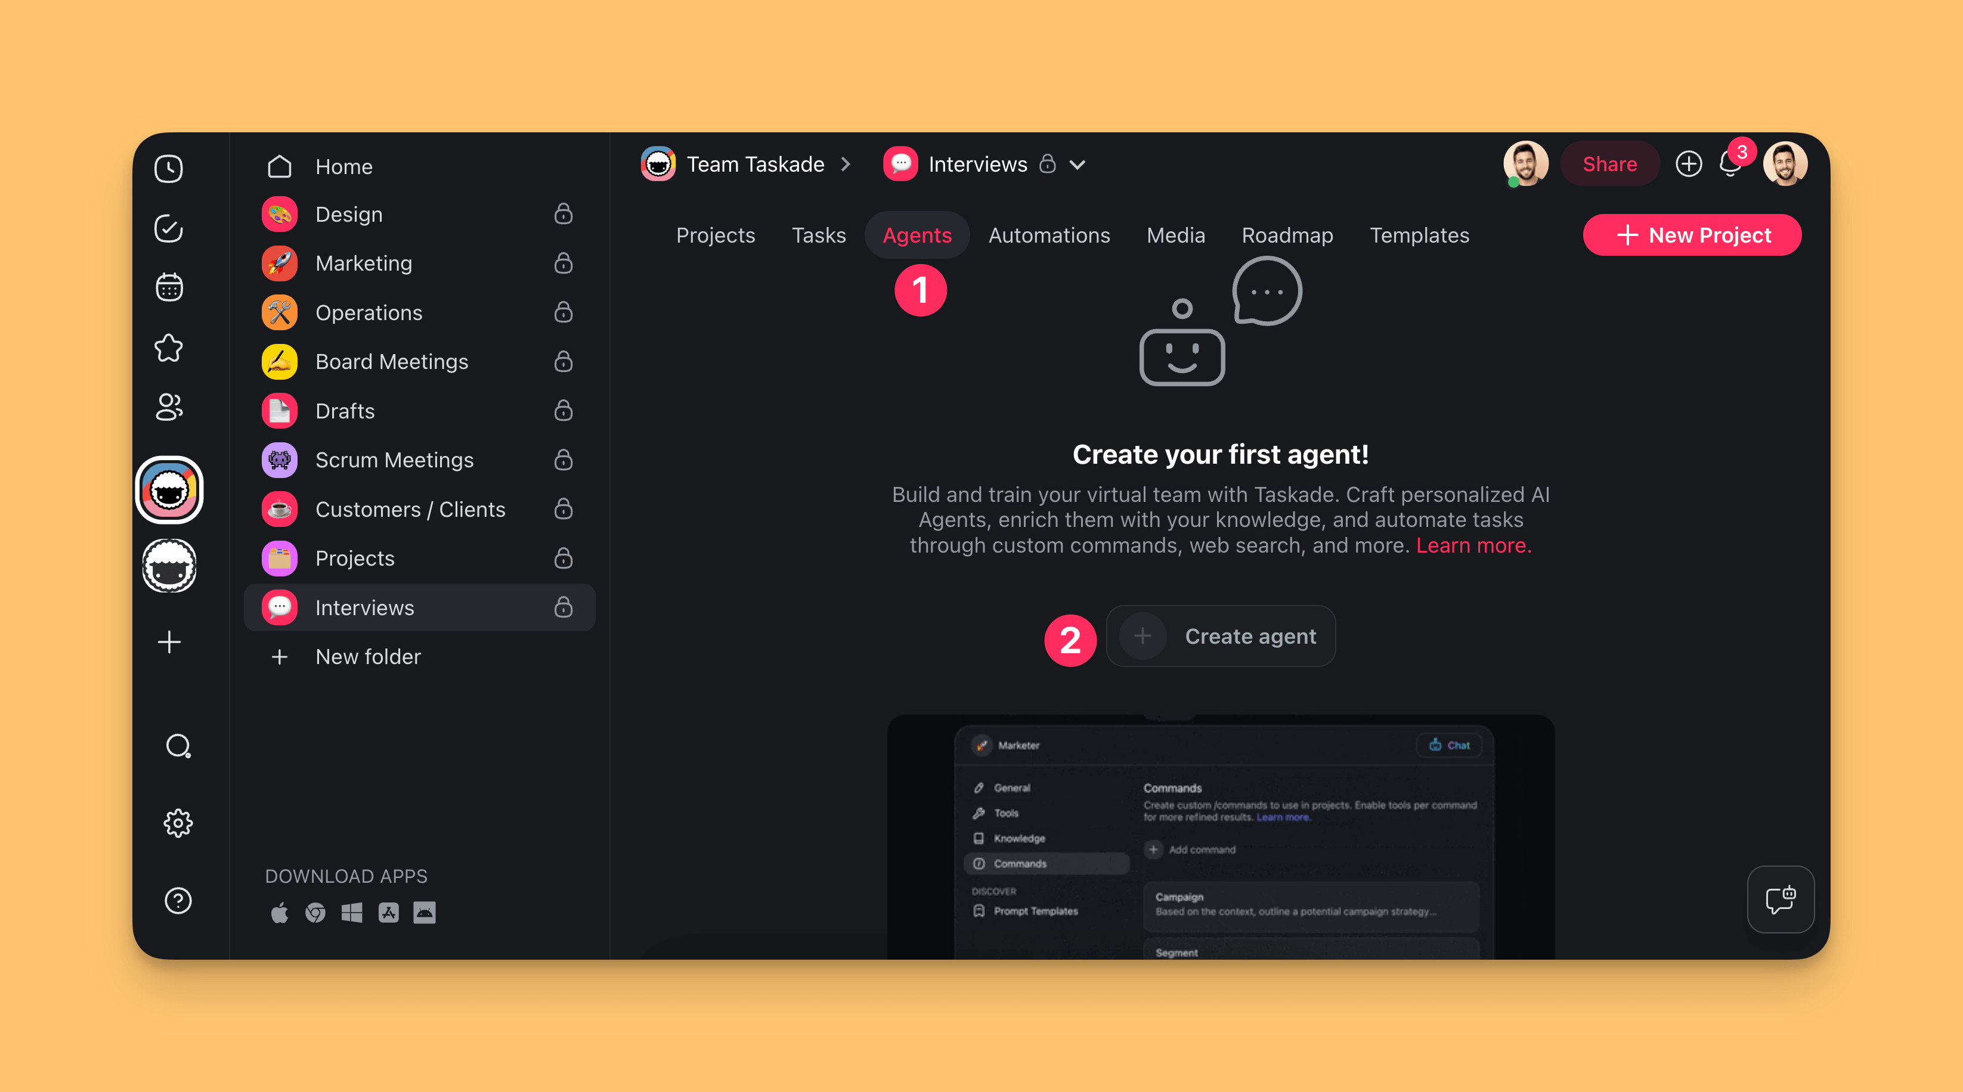Screen dimensions: 1963x1092
Task: Click the search icon in sidebar
Action: (x=178, y=746)
